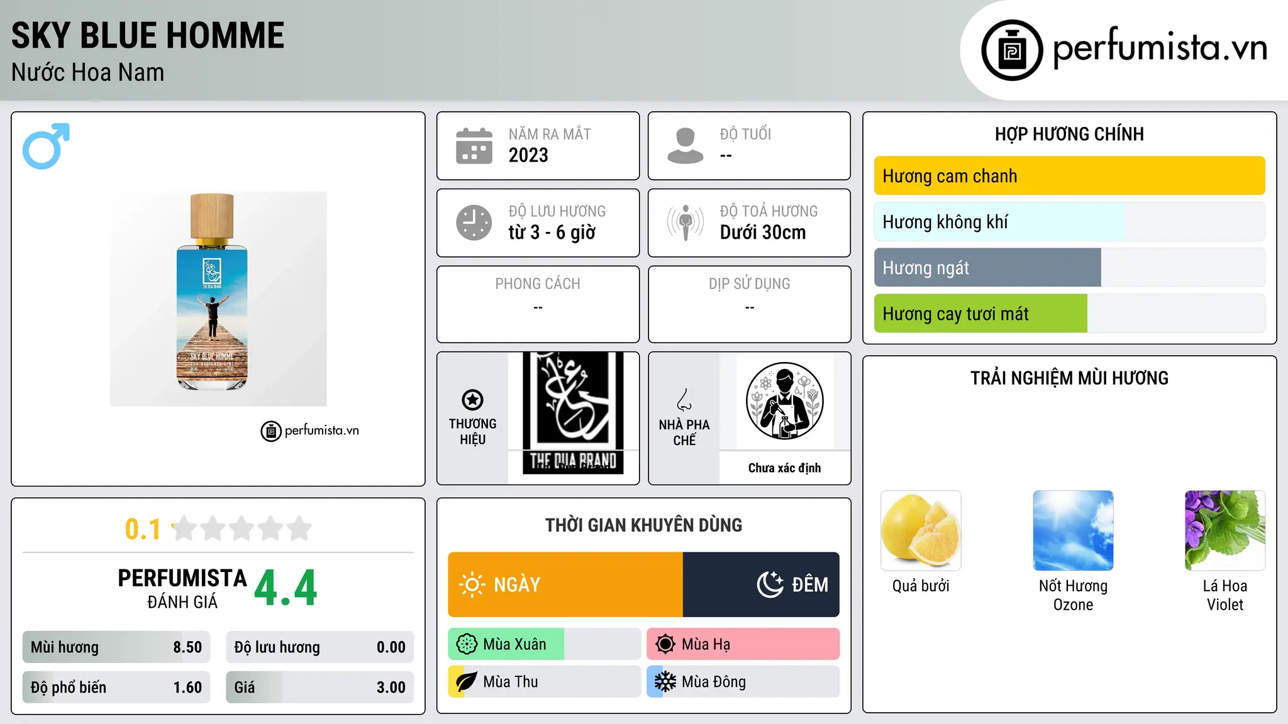This screenshot has width=1288, height=724.
Task: Click the autumn leaf icon
Action: click(467, 682)
